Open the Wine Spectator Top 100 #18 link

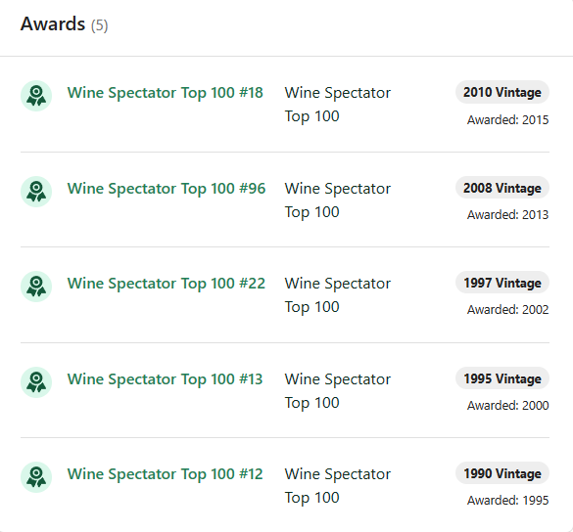(x=166, y=93)
